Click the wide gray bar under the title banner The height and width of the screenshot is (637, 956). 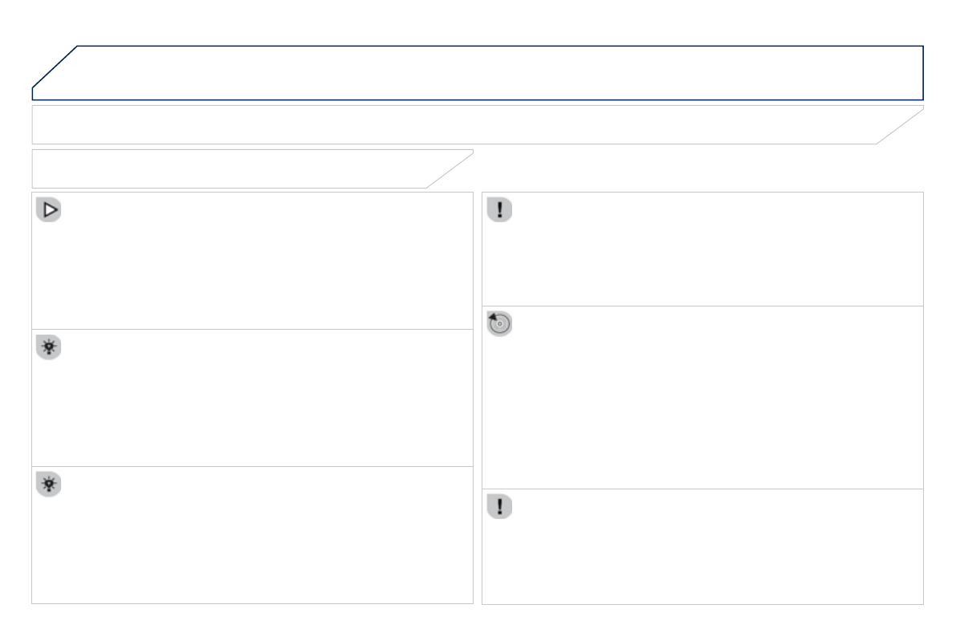[450, 124]
